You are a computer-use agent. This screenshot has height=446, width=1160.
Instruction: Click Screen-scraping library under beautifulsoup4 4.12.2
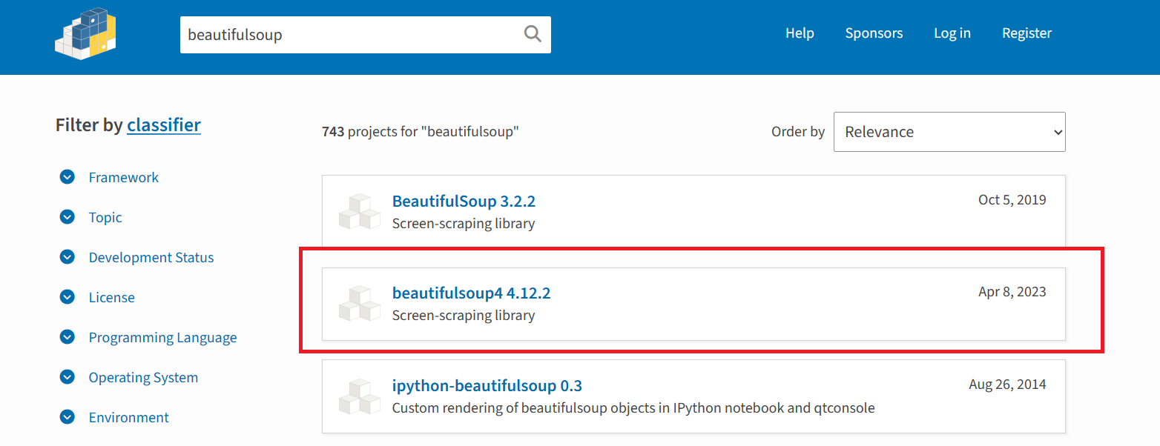click(464, 315)
